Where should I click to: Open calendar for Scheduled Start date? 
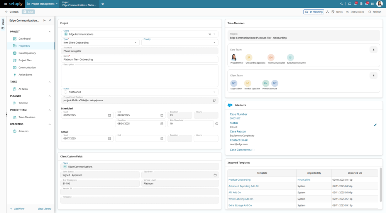pyautogui.click(x=110, y=115)
